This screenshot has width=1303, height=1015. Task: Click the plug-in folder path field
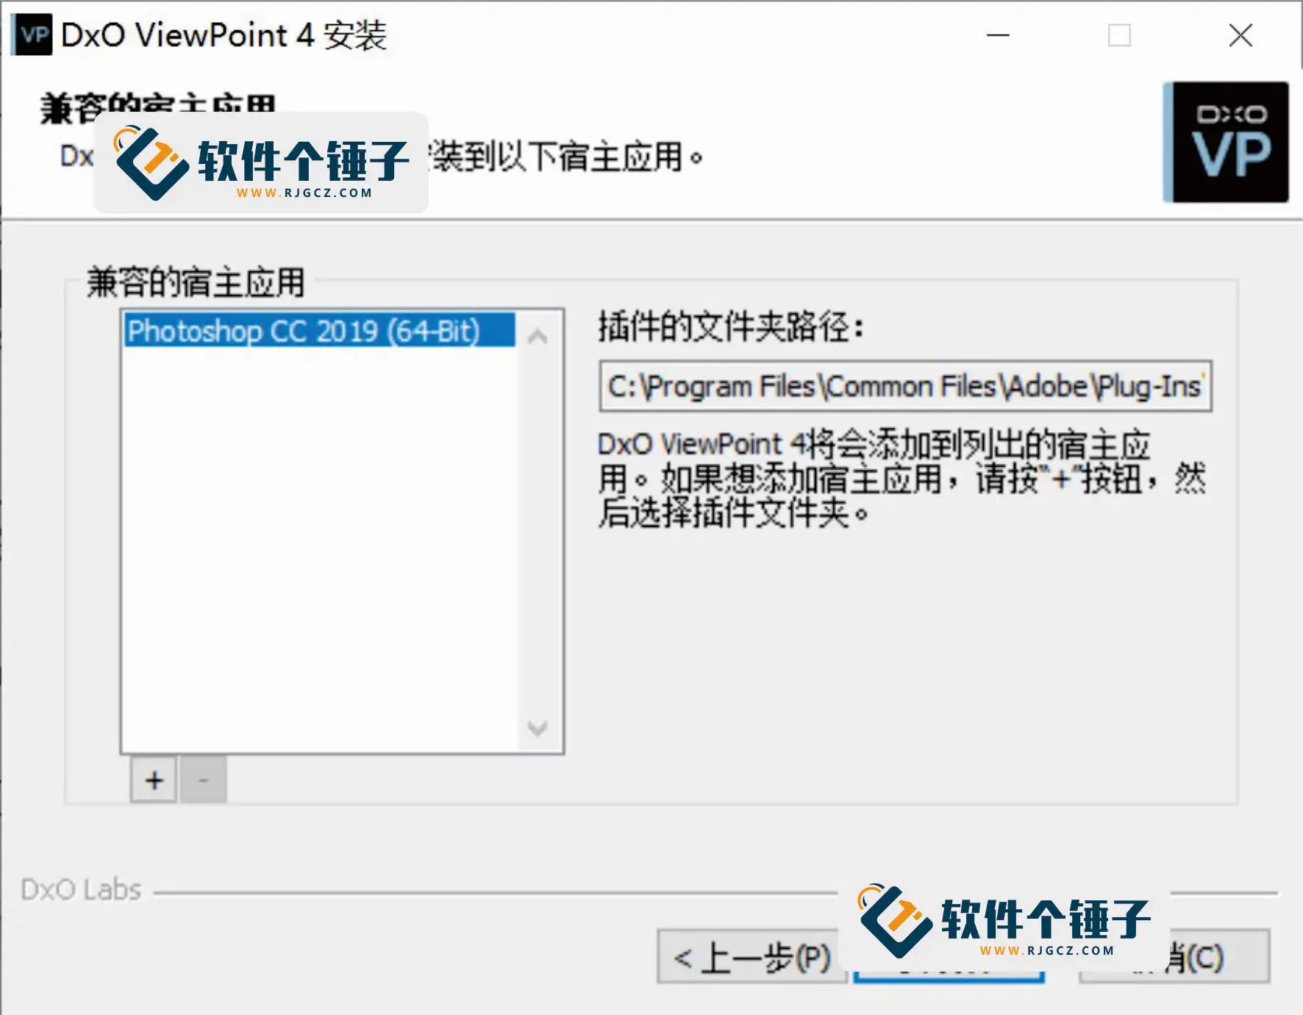(x=906, y=386)
